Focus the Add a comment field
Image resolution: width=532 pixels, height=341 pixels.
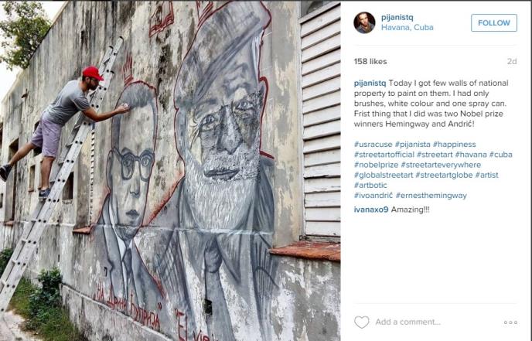coord(408,322)
